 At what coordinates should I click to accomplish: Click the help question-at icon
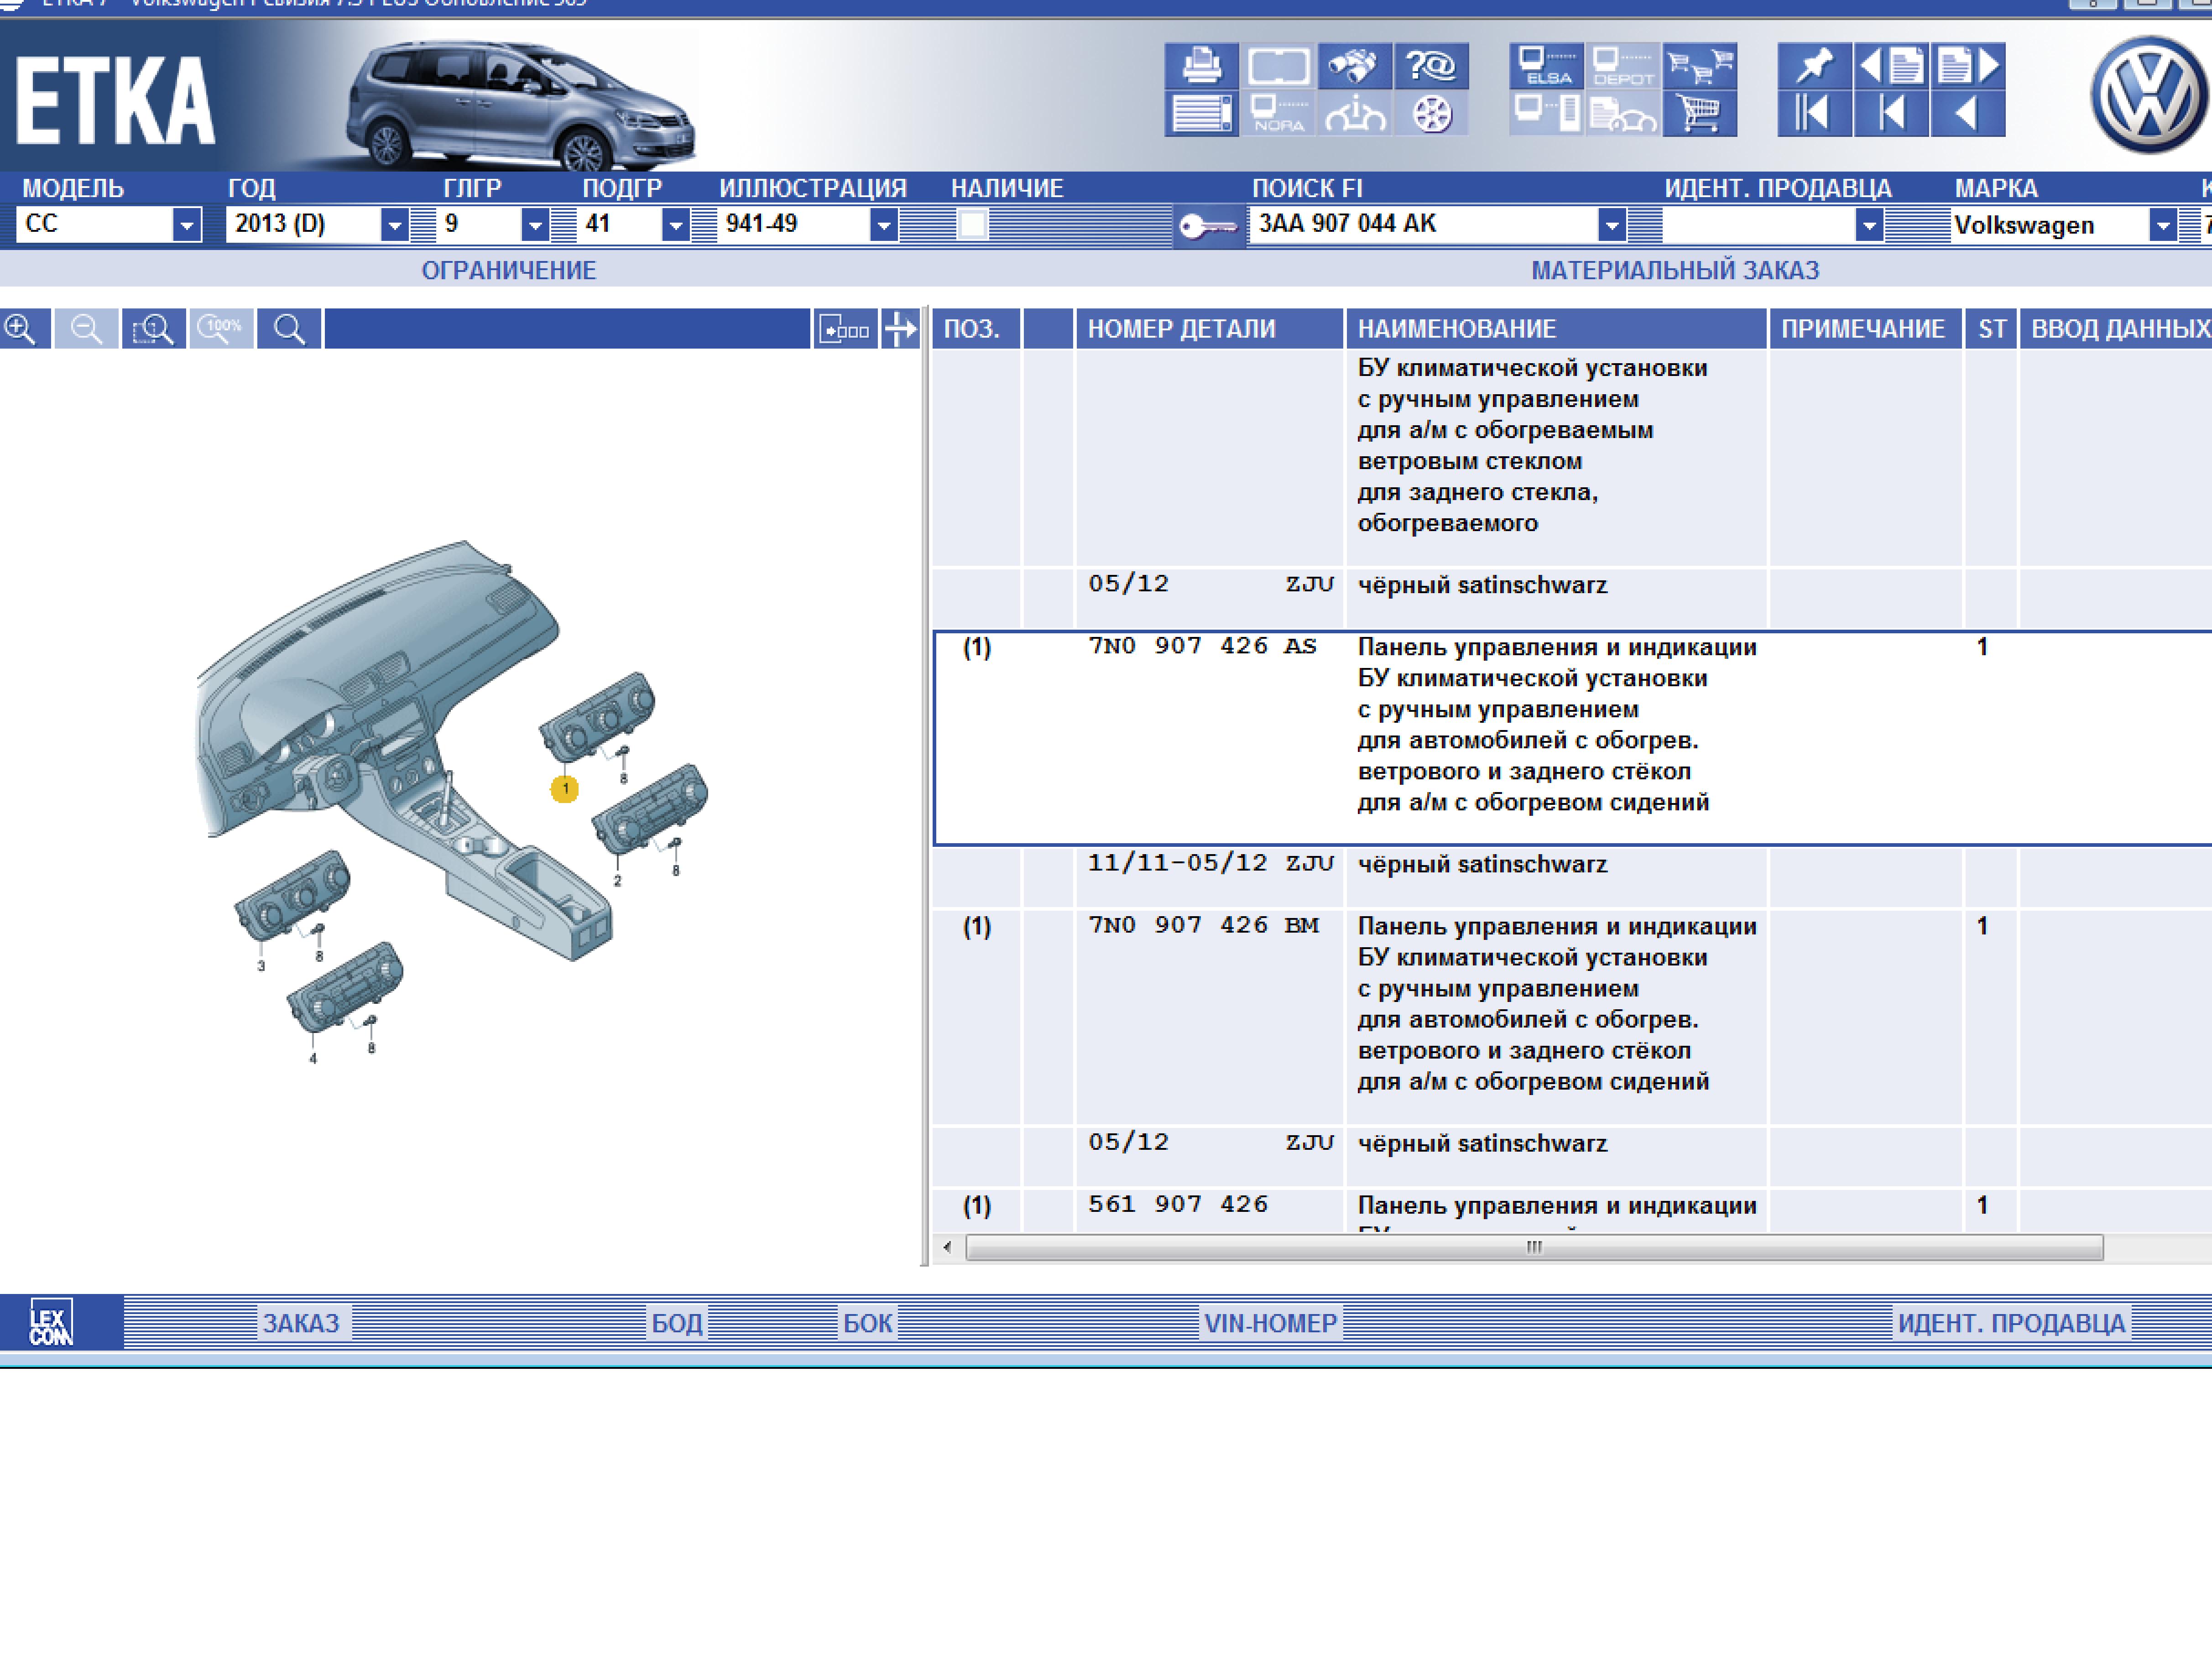pos(1431,66)
